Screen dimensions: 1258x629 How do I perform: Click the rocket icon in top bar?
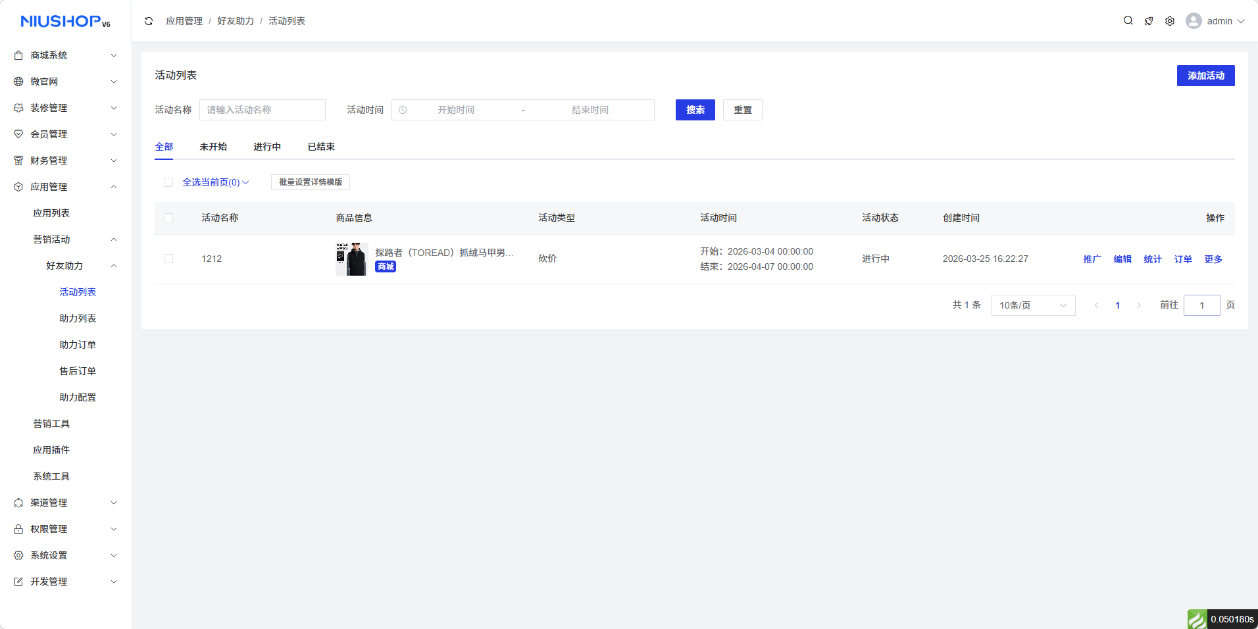pos(1149,21)
